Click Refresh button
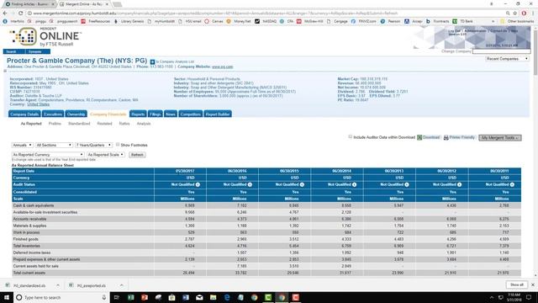This screenshot has width=538, height=303. pyautogui.click(x=137, y=155)
